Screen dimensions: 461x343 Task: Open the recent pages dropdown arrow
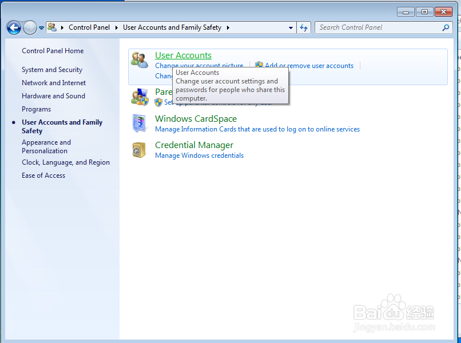click(x=41, y=28)
